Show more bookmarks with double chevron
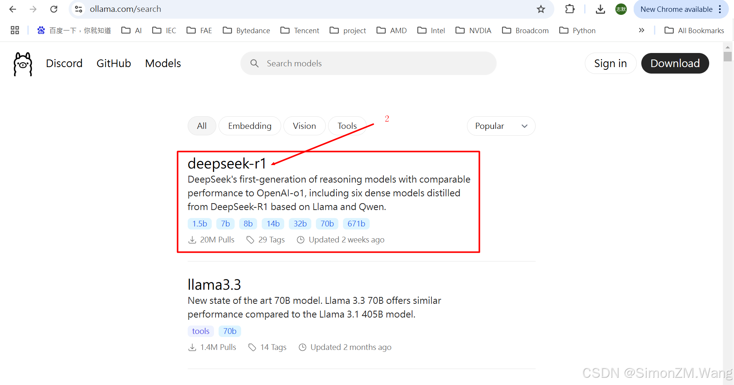The height and width of the screenshot is (385, 734). coord(642,30)
